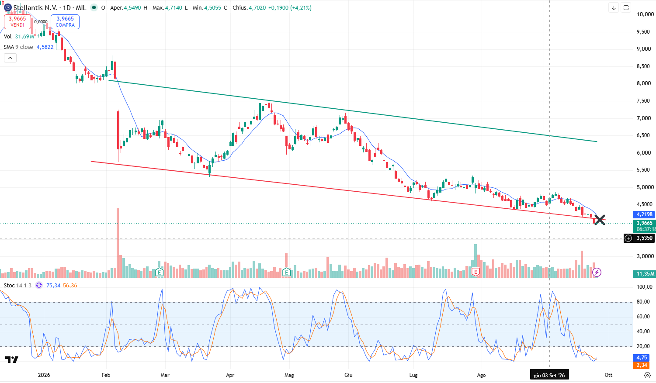The height and width of the screenshot is (383, 656).
Task: Open the red earnings E marker
Action: (x=476, y=273)
